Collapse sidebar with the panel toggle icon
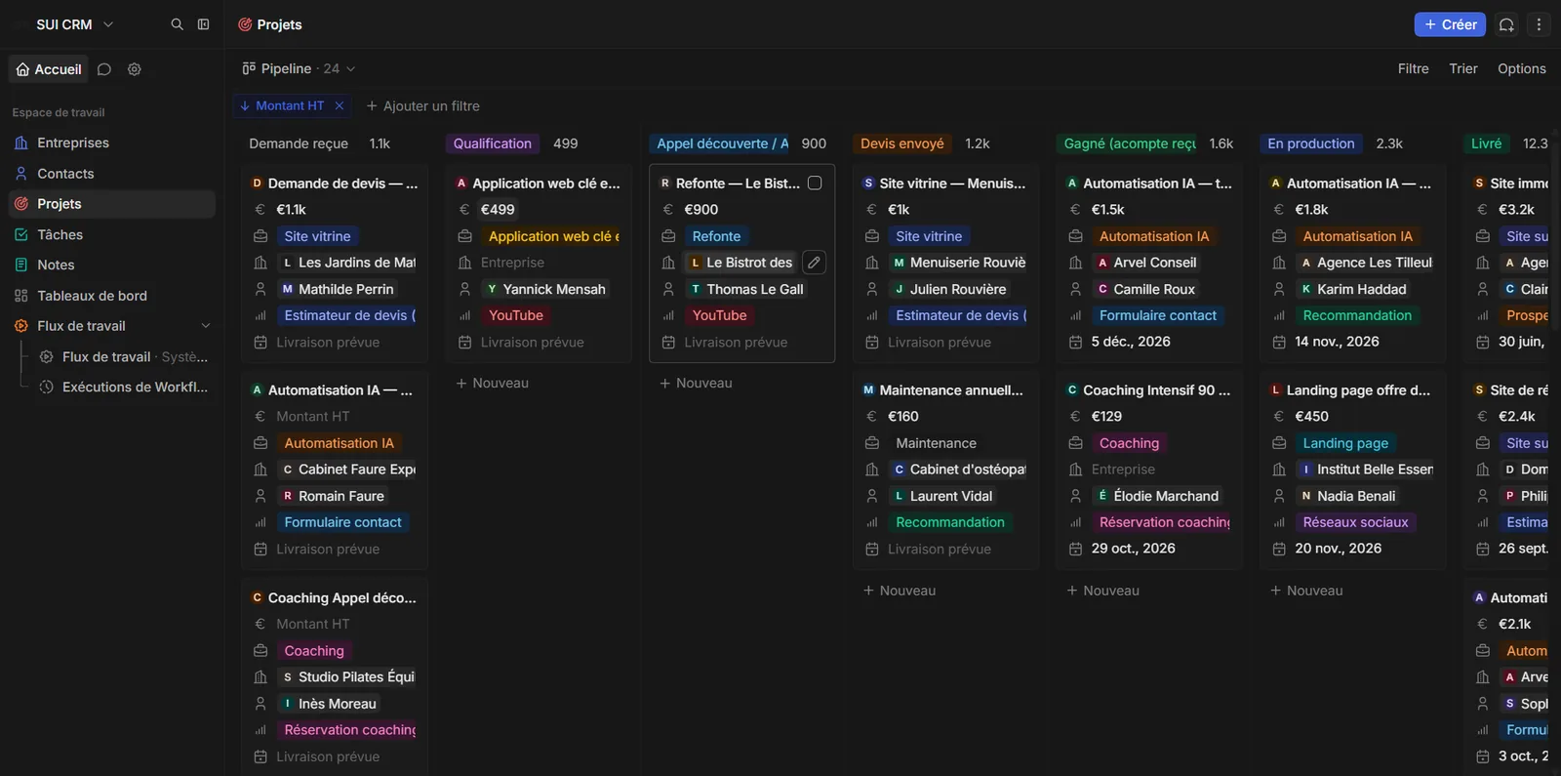Image resolution: width=1561 pixels, height=776 pixels. [x=203, y=24]
